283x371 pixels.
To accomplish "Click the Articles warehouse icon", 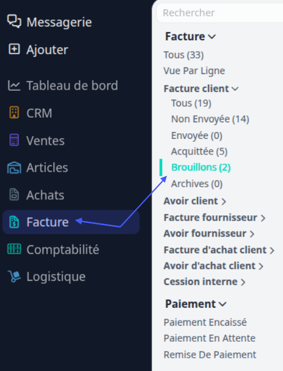I will point(14,168).
